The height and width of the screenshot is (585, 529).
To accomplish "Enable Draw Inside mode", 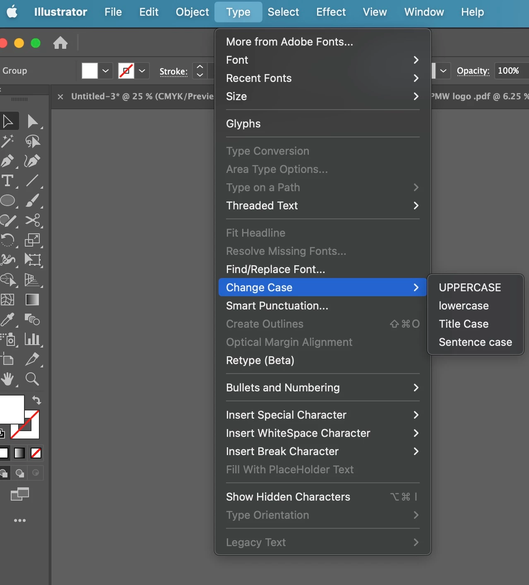I will pos(36,473).
